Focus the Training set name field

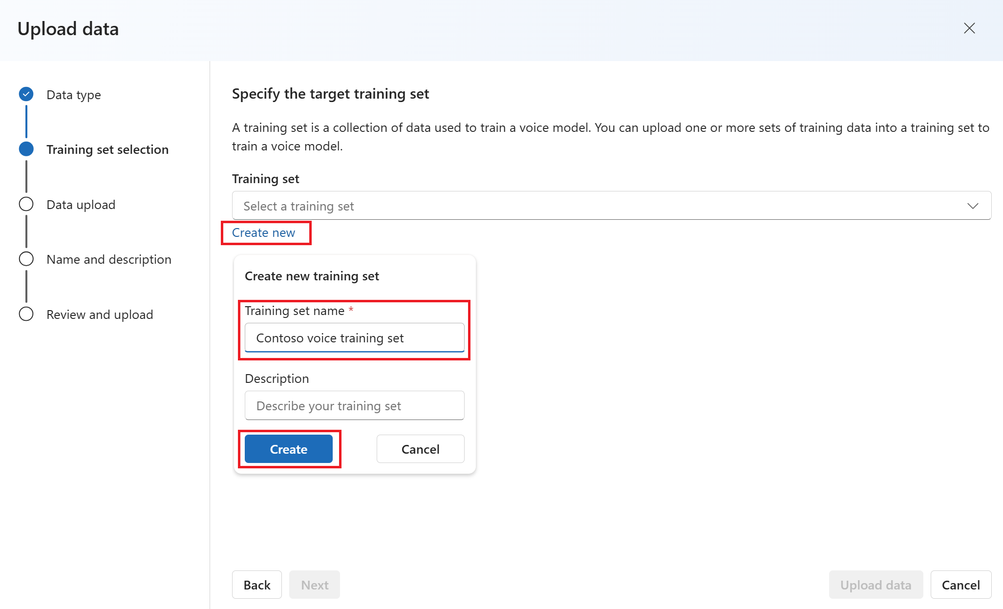pyautogui.click(x=354, y=338)
